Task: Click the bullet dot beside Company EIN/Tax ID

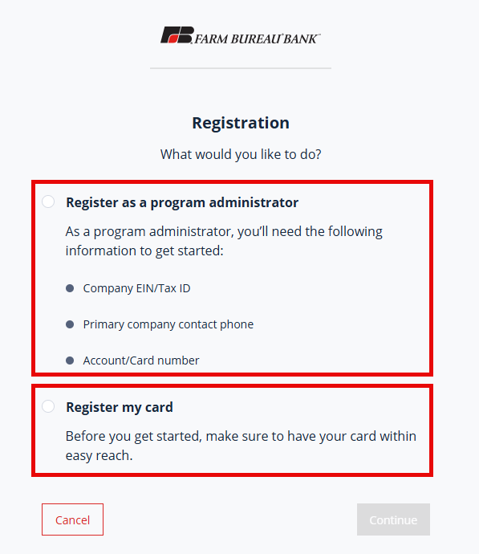Action: pyautogui.click(x=70, y=288)
